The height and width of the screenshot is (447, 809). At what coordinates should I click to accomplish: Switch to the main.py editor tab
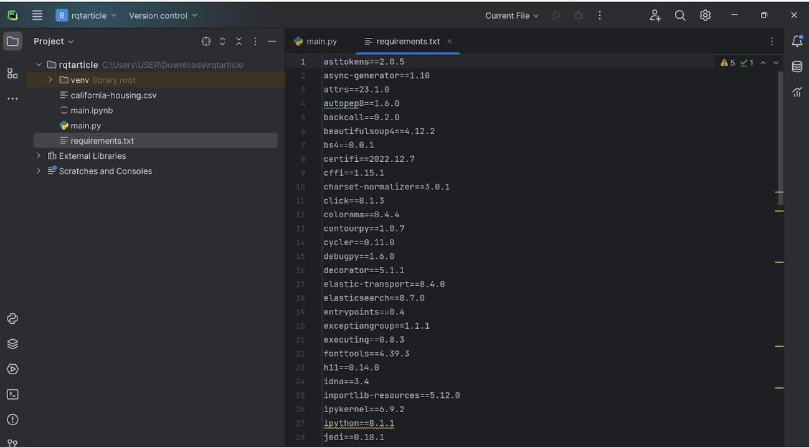(x=316, y=41)
